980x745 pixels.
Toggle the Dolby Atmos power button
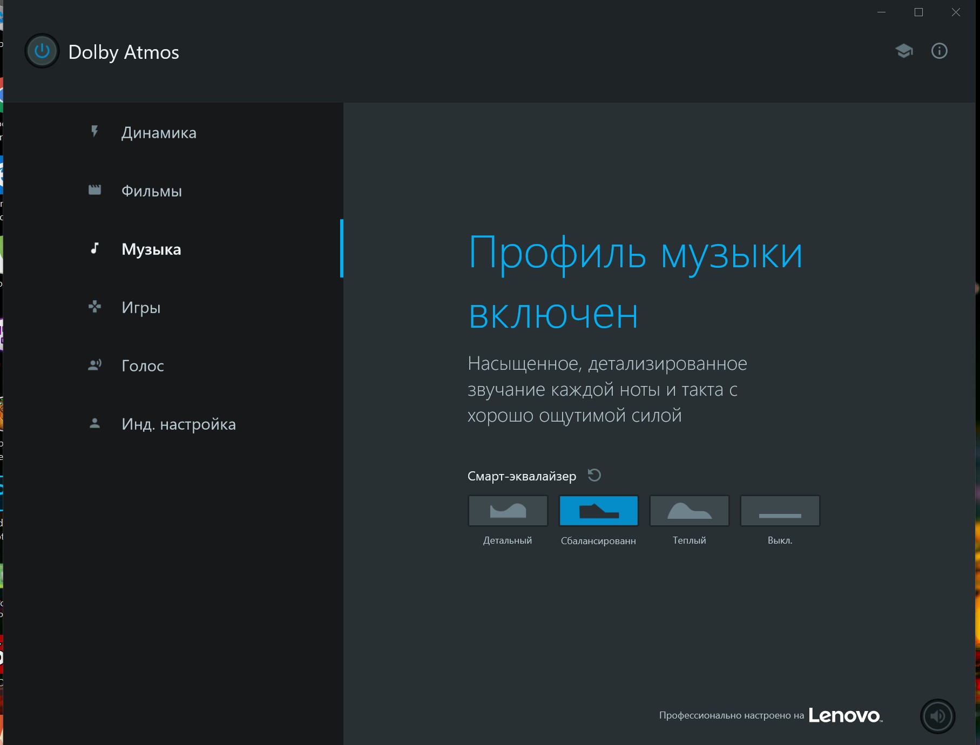click(x=42, y=51)
